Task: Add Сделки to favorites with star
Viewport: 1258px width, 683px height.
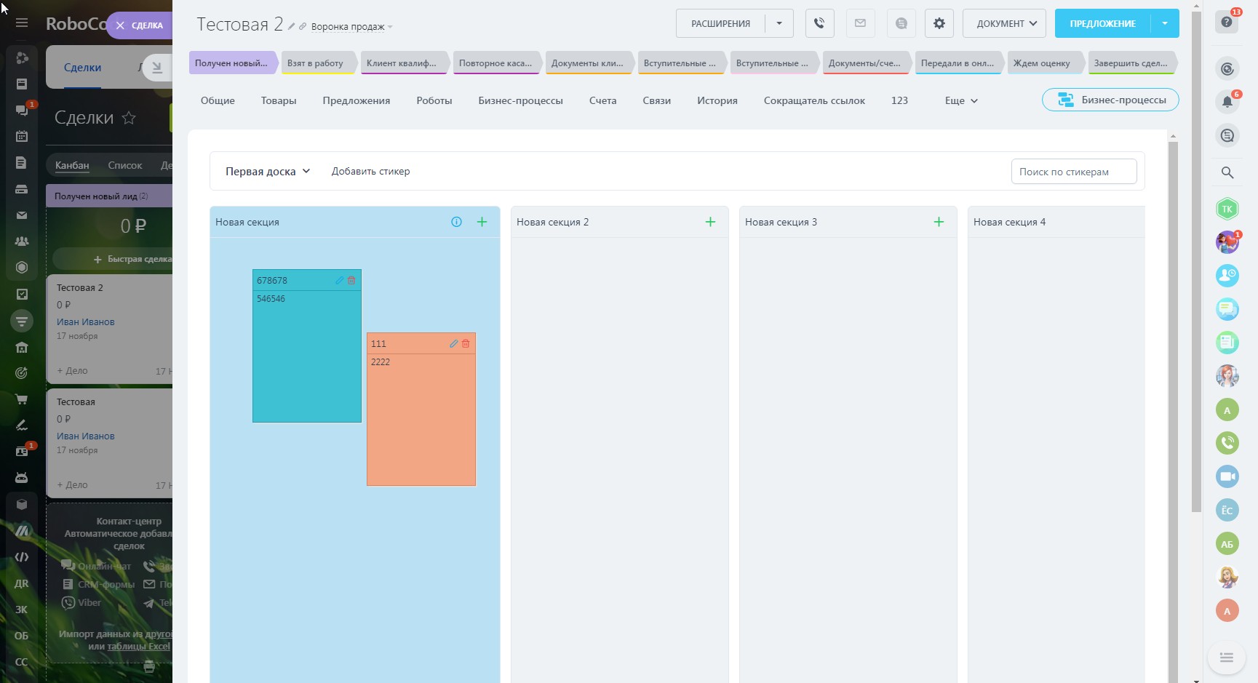Action: pos(129,118)
